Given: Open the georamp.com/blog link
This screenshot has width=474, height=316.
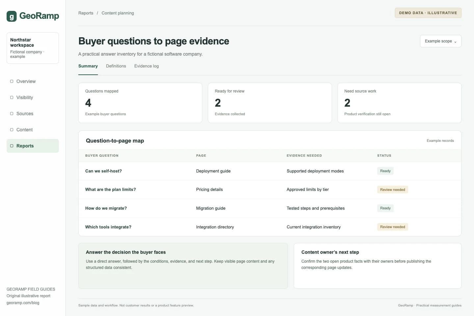Looking at the screenshot, I should pos(23,303).
